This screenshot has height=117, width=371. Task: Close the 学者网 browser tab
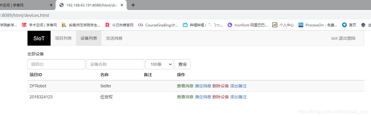[51, 5]
